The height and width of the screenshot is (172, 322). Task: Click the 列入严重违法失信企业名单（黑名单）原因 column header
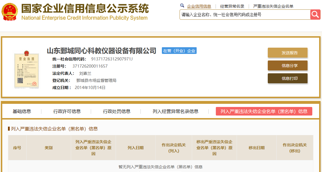[93, 148]
